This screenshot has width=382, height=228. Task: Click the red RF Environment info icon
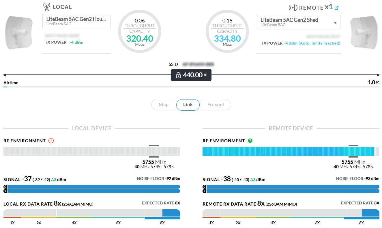pos(51,141)
